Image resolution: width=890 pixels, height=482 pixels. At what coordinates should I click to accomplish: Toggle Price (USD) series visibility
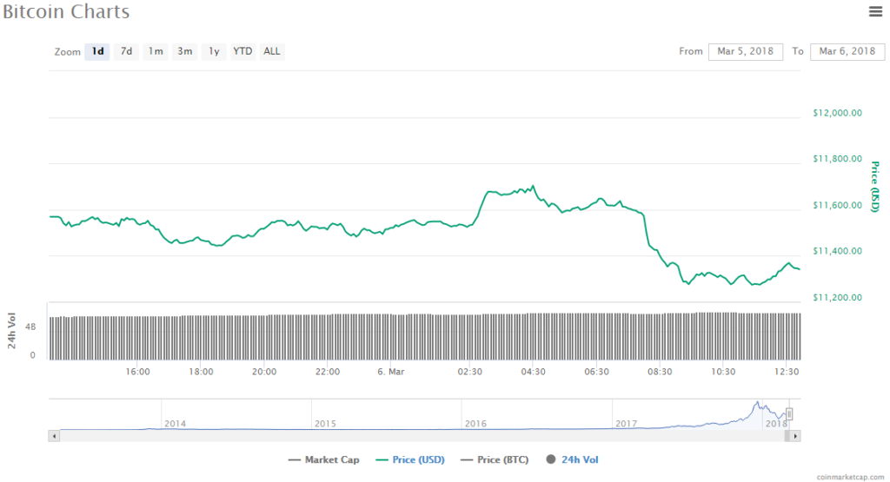pos(412,459)
